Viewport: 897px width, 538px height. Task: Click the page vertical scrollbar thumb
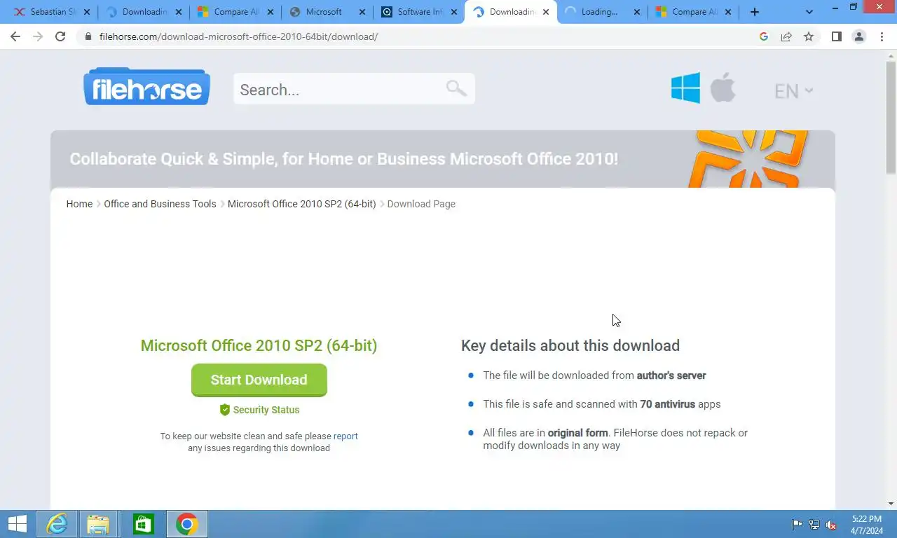pos(891,118)
